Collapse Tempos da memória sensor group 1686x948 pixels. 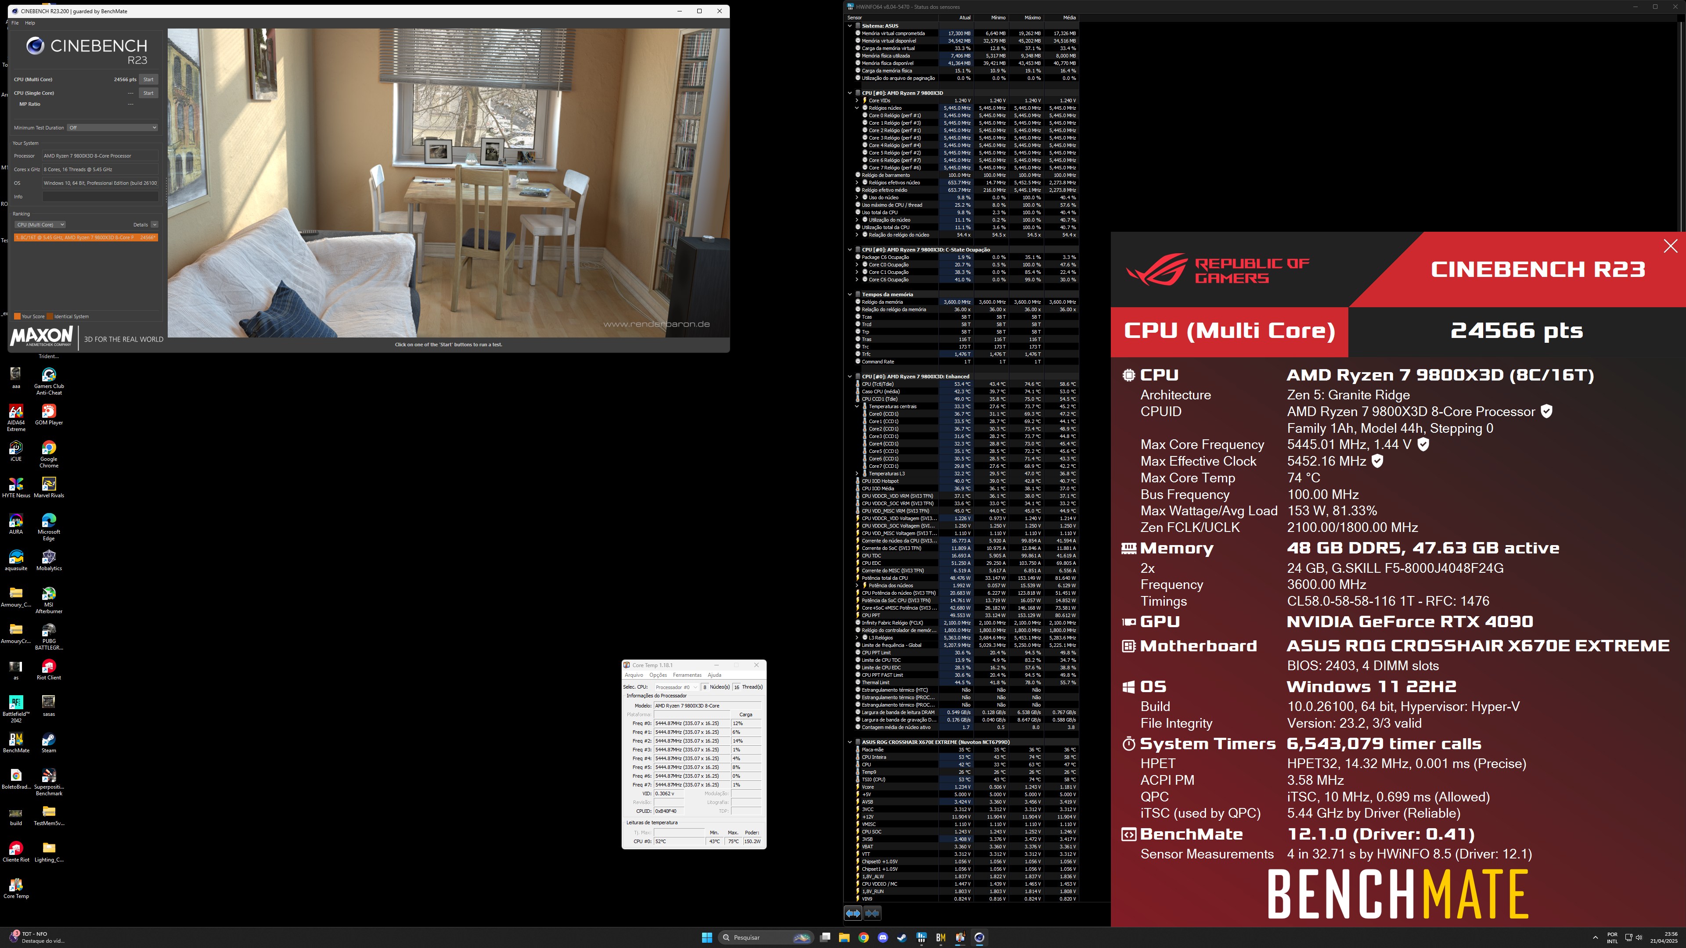coord(850,294)
